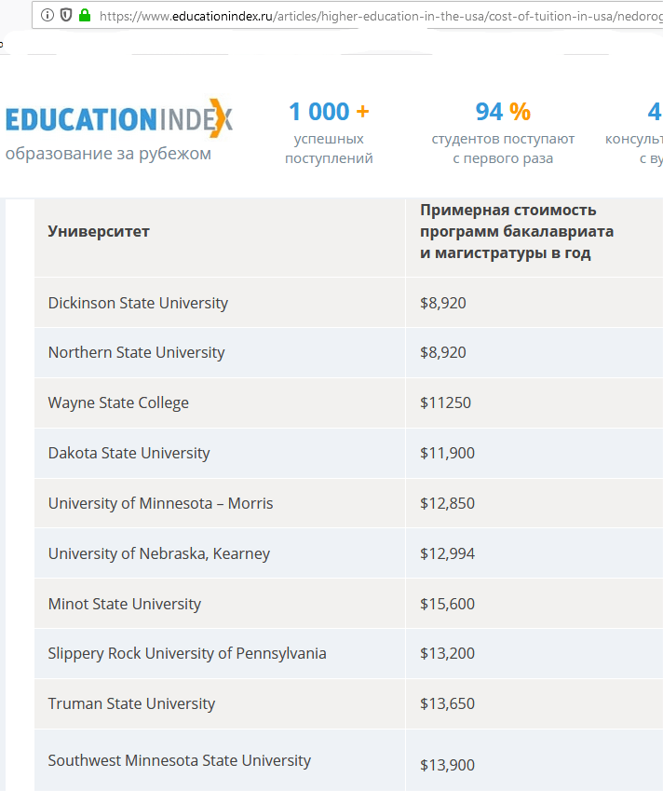The image size is (663, 791).
Task: Click the Примерная стоимость column header
Action: [517, 231]
